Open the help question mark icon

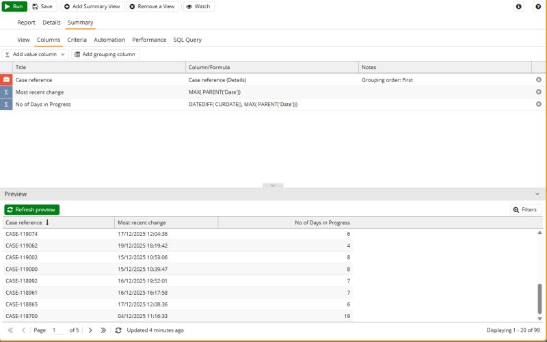(538, 6)
